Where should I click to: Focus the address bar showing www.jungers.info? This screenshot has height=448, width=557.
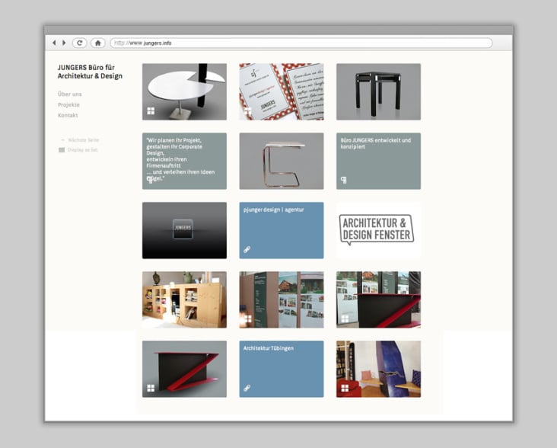tap(301, 43)
